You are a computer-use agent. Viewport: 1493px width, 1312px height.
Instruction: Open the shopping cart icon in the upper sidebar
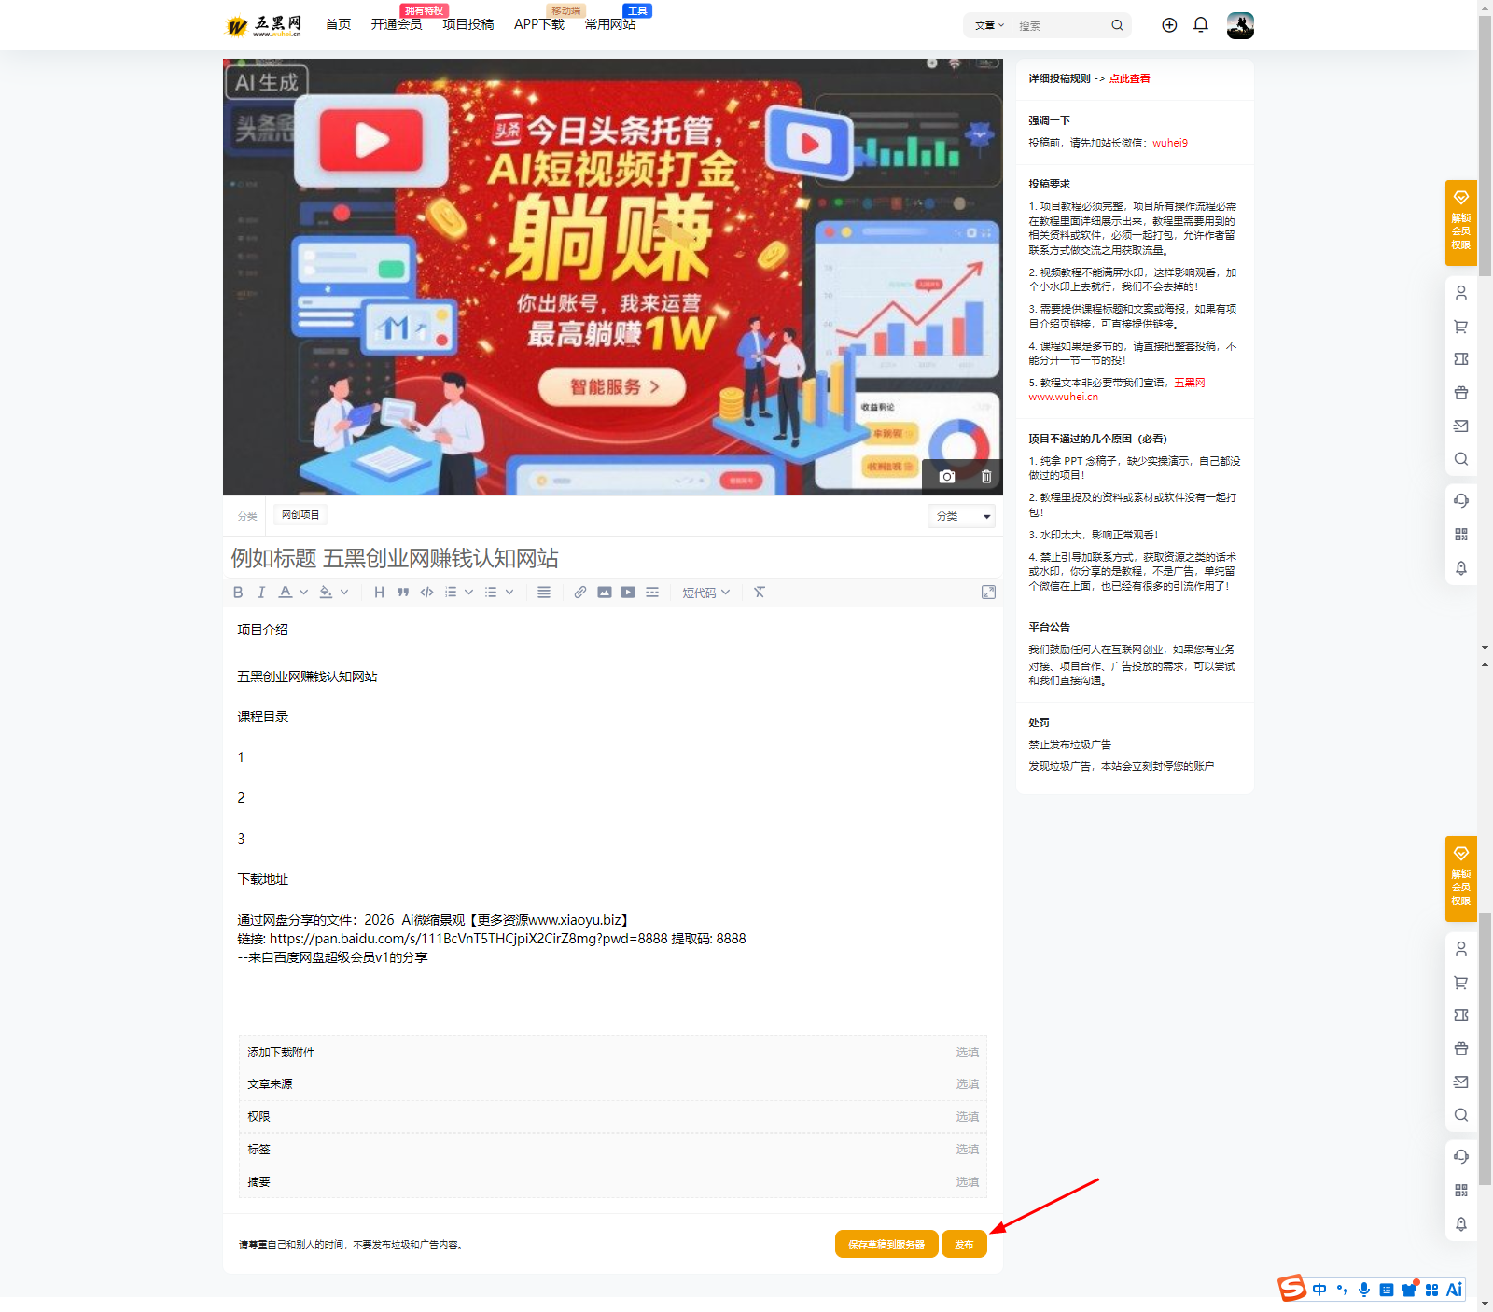1461,327
